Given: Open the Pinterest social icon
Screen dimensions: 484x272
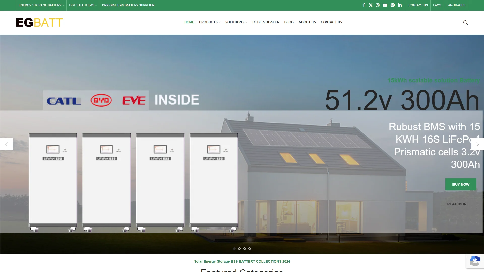Looking at the screenshot, I should pos(393,5).
